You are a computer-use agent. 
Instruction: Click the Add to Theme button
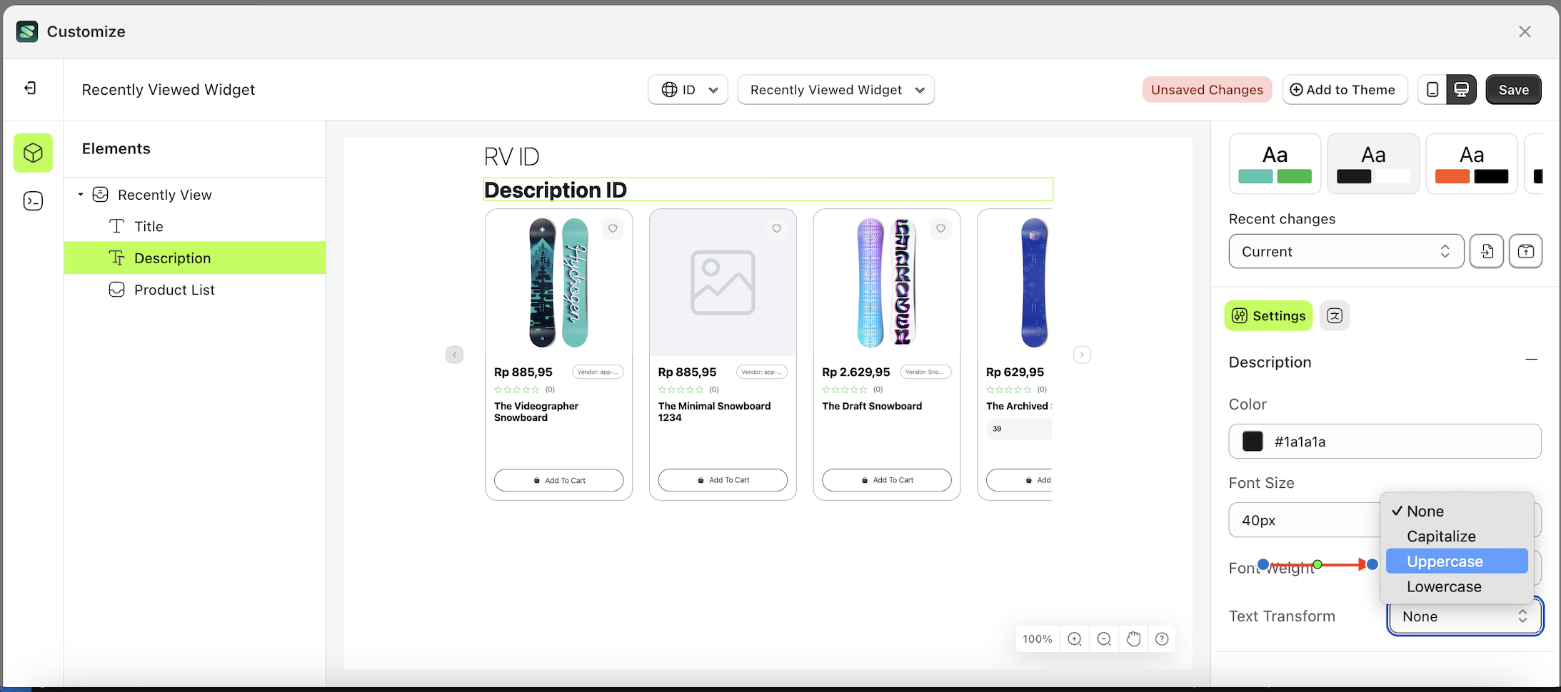pyautogui.click(x=1345, y=89)
